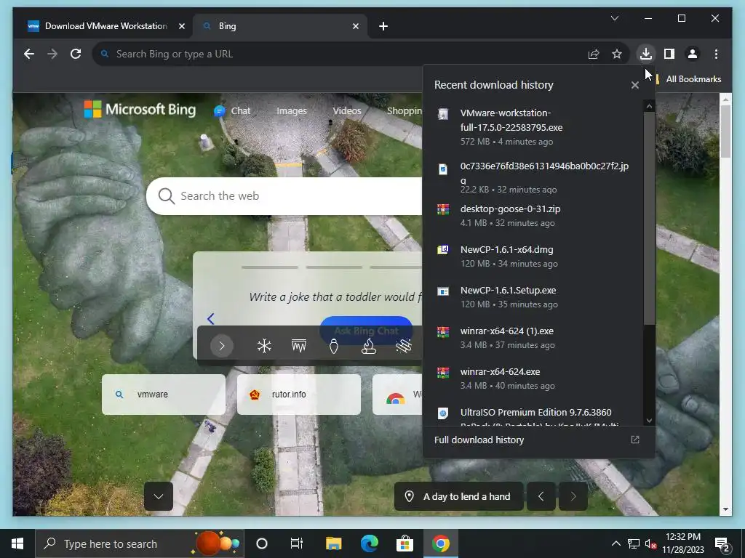
Task: Select the Bing tab
Action: point(280,26)
